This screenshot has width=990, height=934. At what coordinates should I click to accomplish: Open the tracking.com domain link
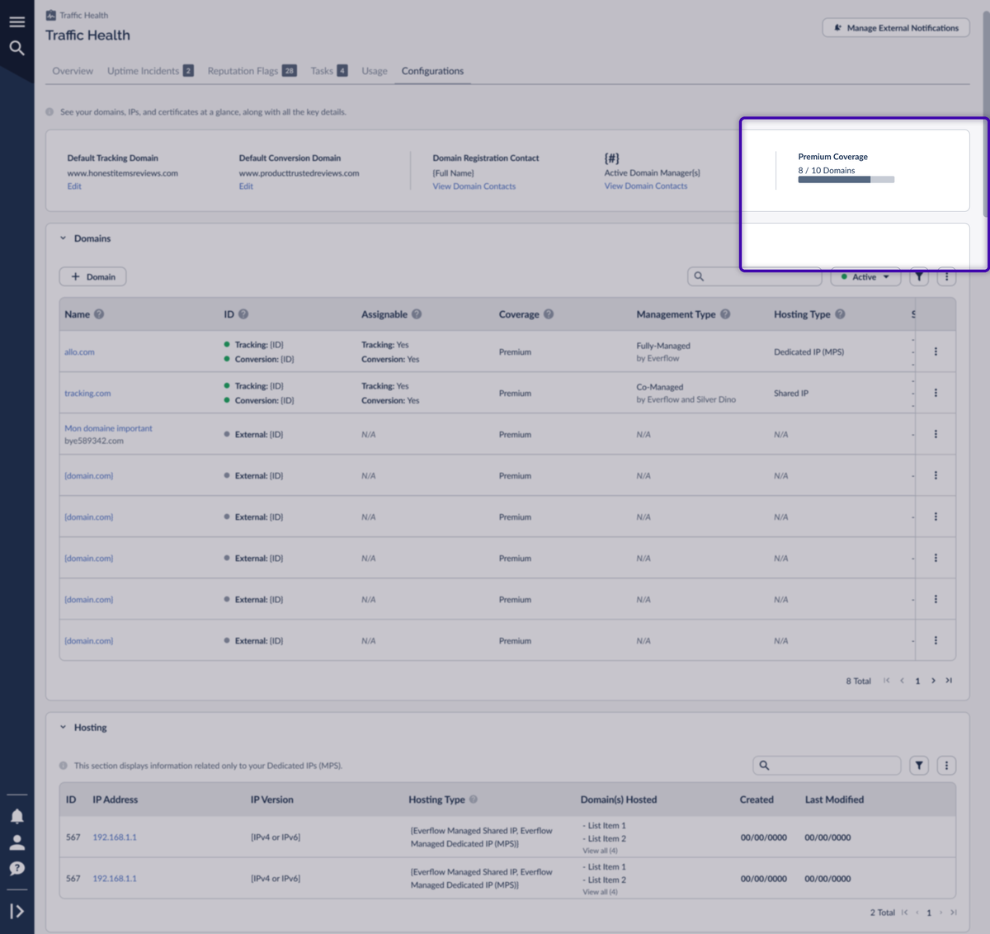click(87, 393)
